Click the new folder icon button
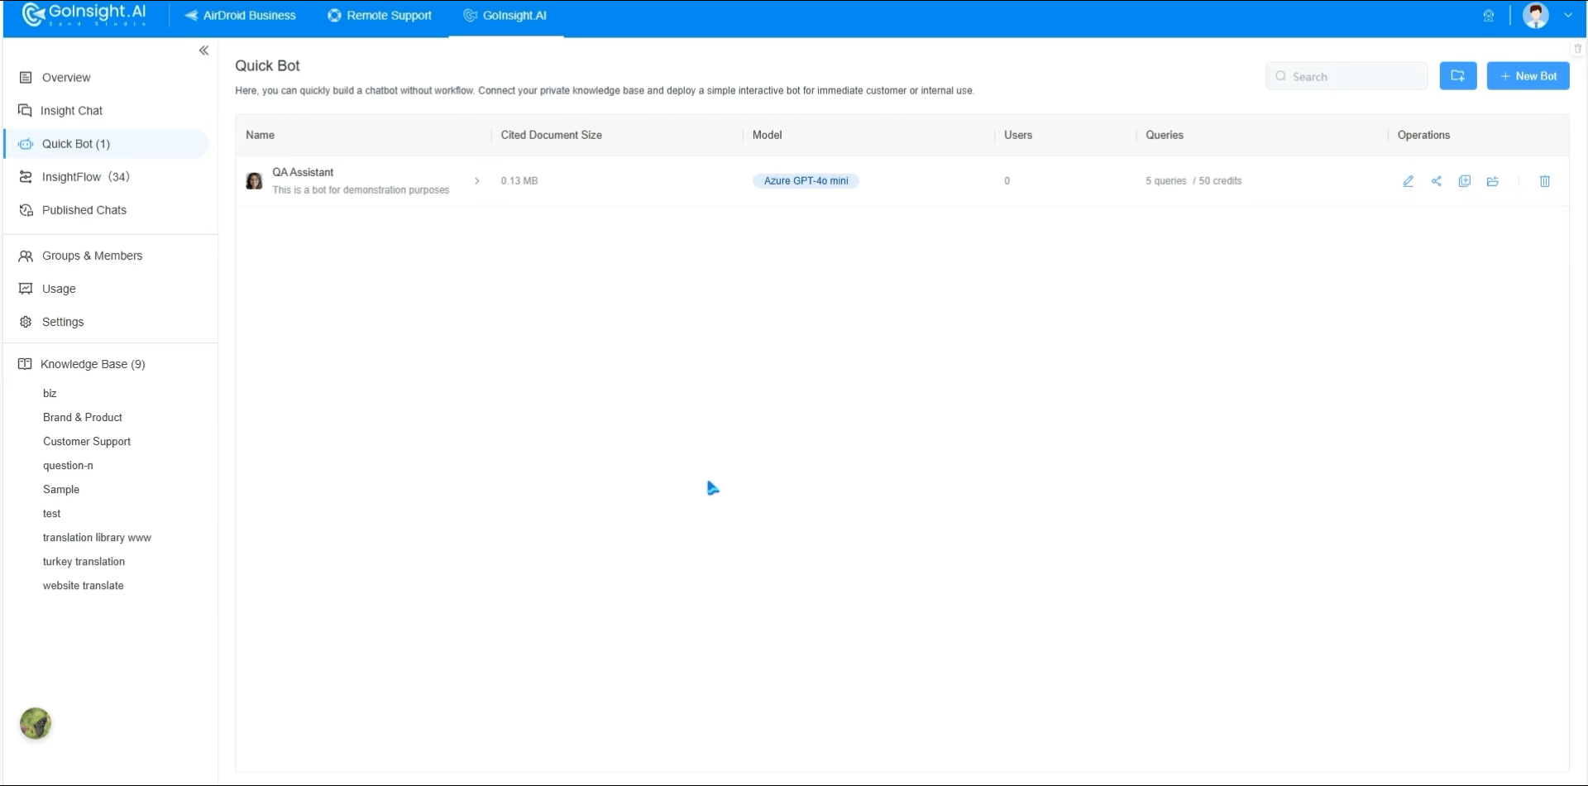Screen dimensions: 1588x786 pos(1458,76)
